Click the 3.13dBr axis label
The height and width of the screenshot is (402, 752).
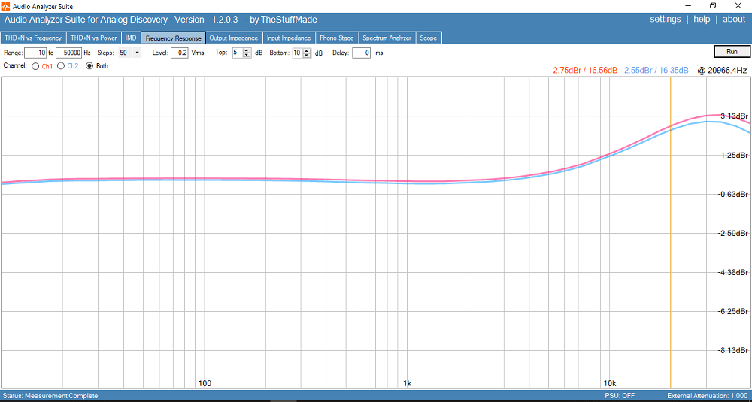coord(734,116)
